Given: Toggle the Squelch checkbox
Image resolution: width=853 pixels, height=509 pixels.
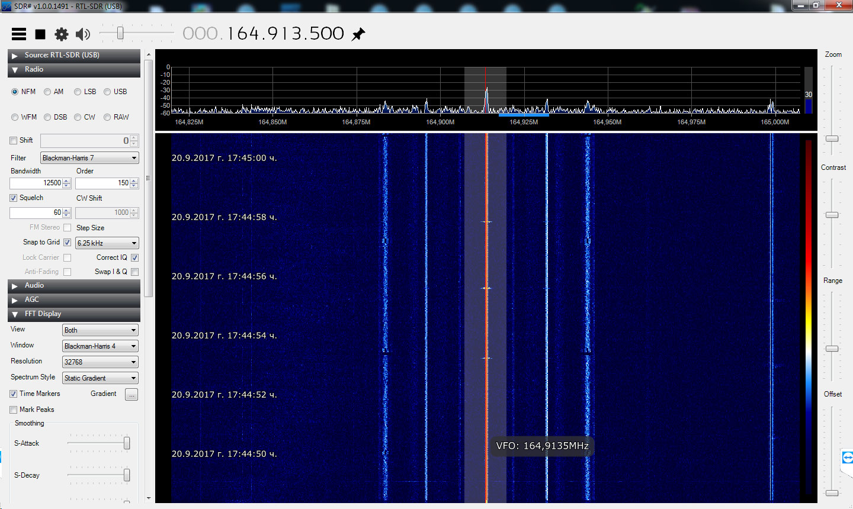Looking at the screenshot, I should click(x=13, y=198).
